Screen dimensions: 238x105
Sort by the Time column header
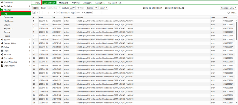[57, 17]
